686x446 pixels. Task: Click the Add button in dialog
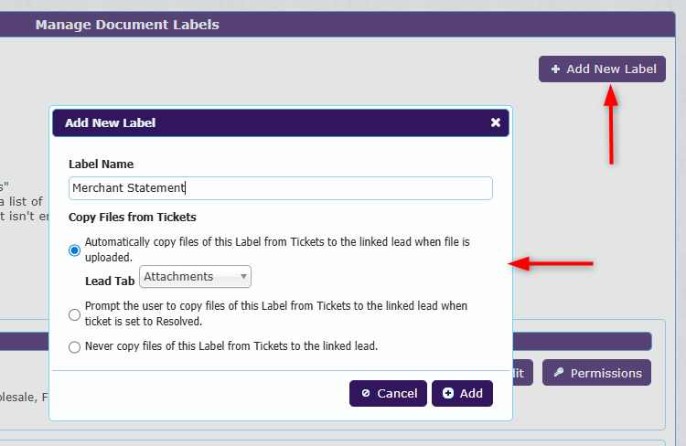point(462,393)
